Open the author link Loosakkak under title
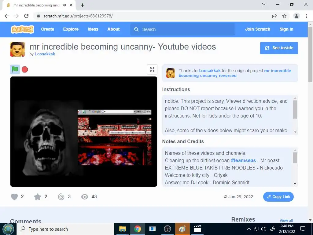This screenshot has width=313, height=235. [x=45, y=54]
